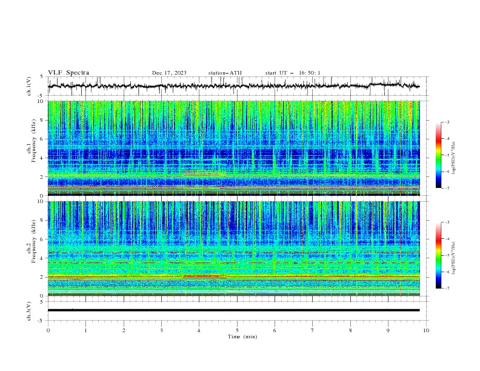Click the time axis tick label '9'

[388, 330]
